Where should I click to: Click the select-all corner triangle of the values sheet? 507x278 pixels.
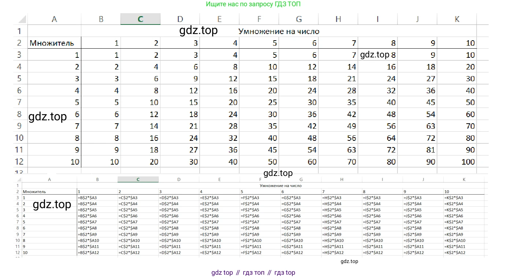22,19
